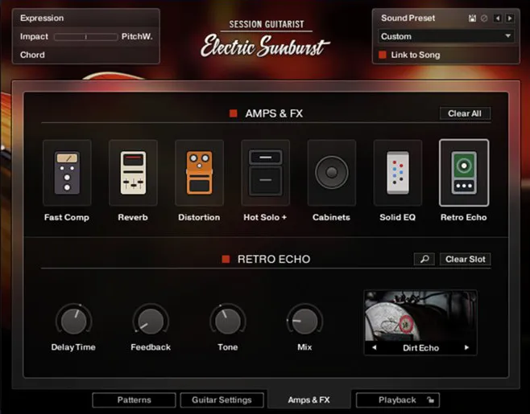The width and height of the screenshot is (530, 414).
Task: Toggle the Link to Song option
Action: tap(383, 55)
